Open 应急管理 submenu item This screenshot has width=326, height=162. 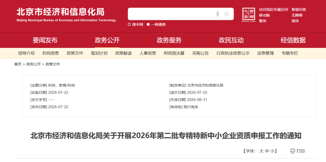[266, 53]
